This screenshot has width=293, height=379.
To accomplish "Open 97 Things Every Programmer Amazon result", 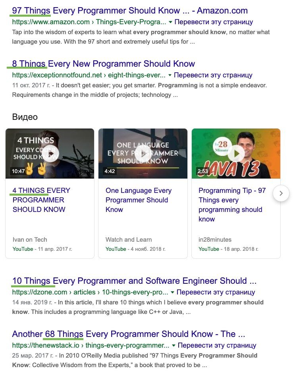I will tap(129, 11).
